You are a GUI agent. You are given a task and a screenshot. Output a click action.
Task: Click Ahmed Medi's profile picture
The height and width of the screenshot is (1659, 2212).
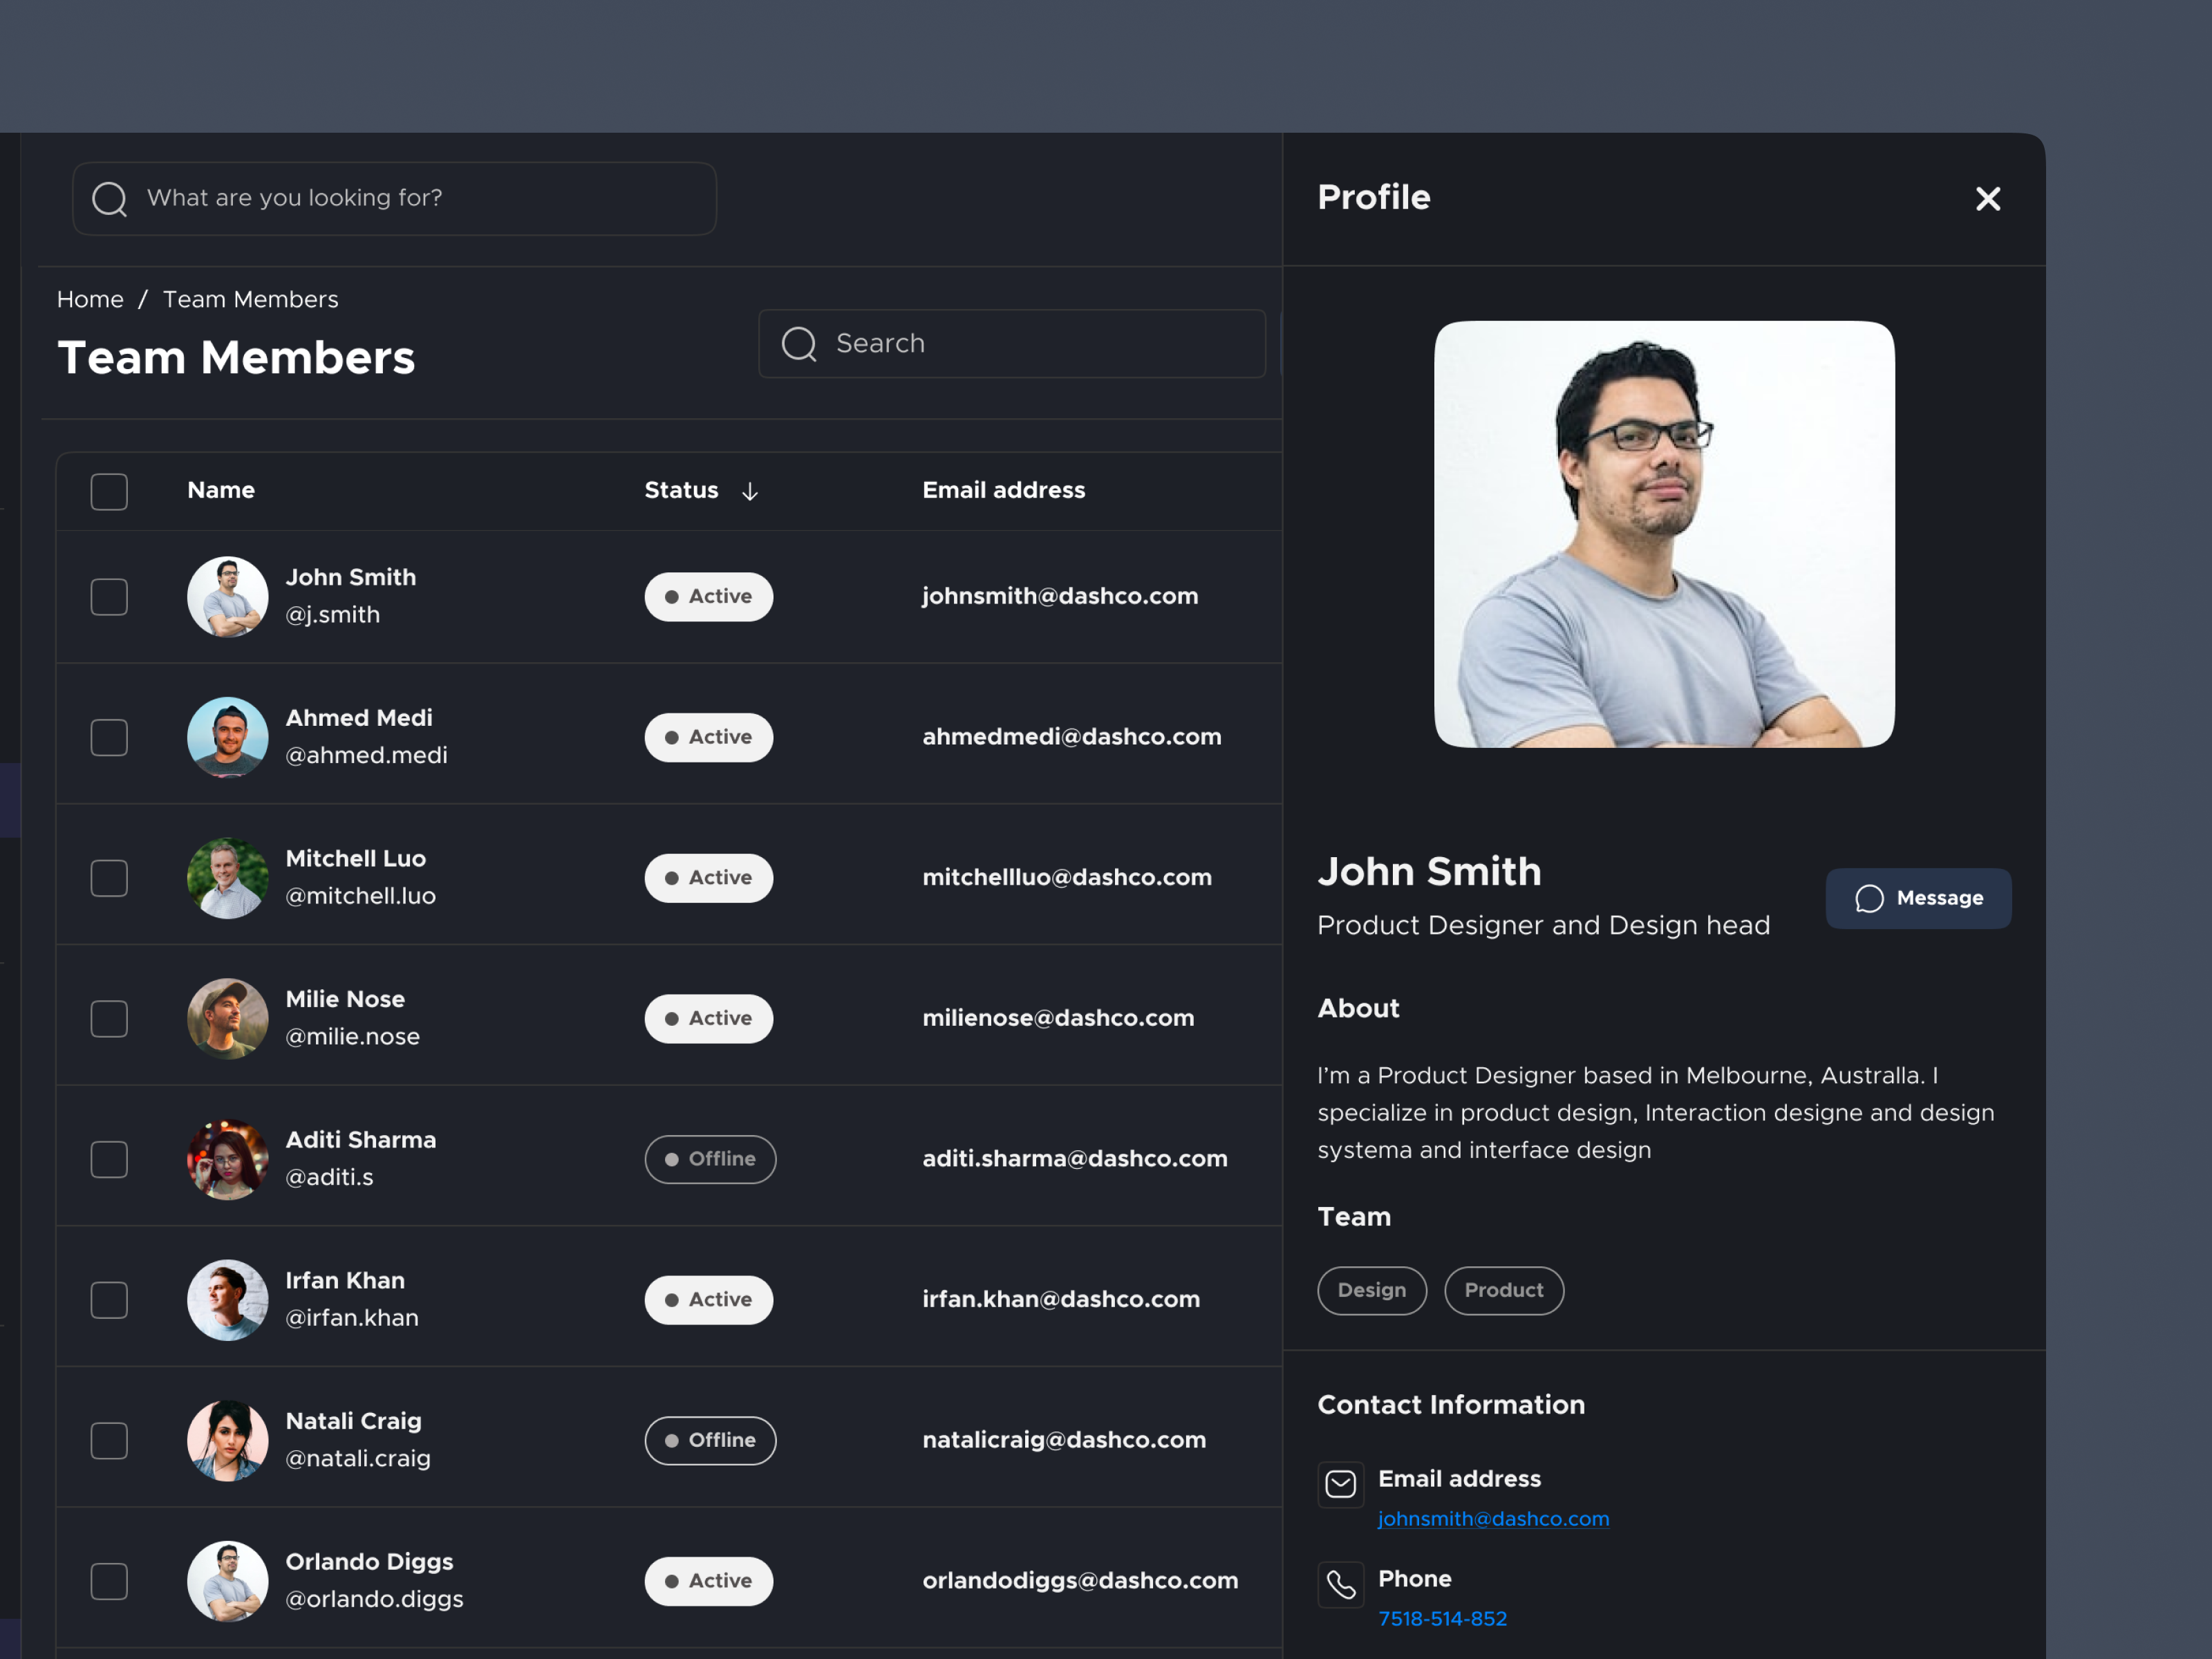pos(227,737)
